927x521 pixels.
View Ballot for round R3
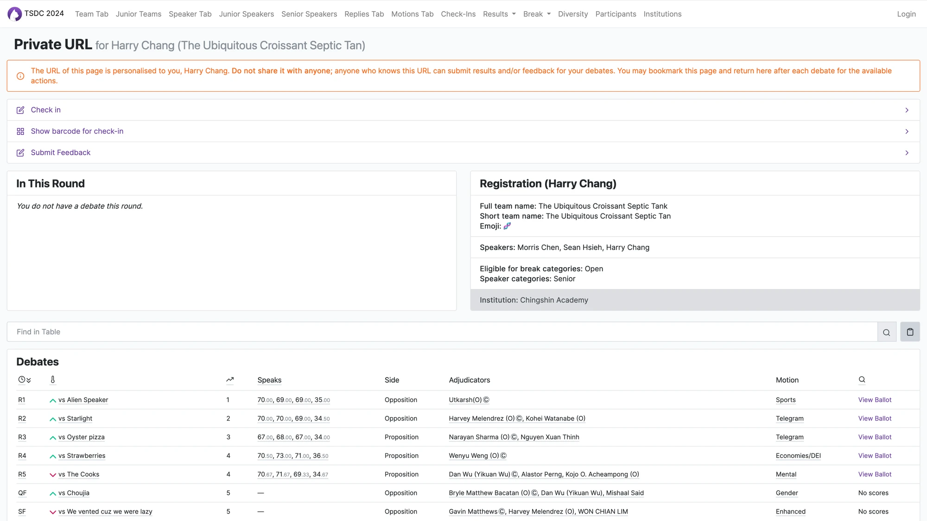(x=875, y=437)
